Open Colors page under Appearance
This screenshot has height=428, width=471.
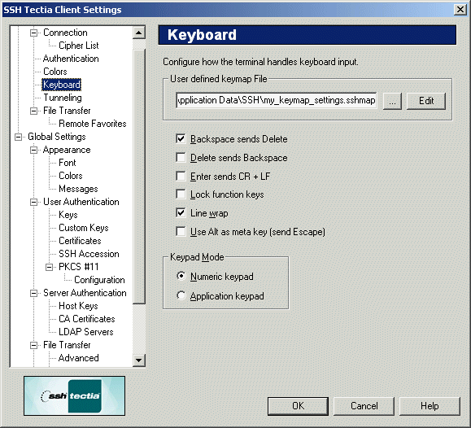[71, 176]
